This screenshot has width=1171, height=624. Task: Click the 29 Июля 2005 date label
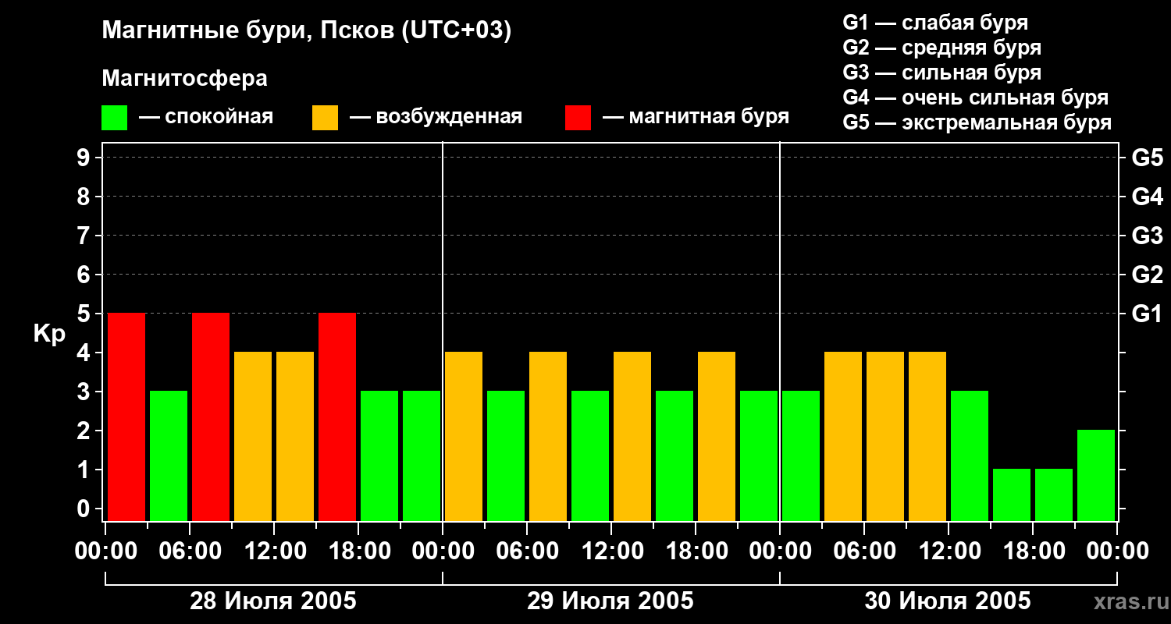(x=610, y=601)
